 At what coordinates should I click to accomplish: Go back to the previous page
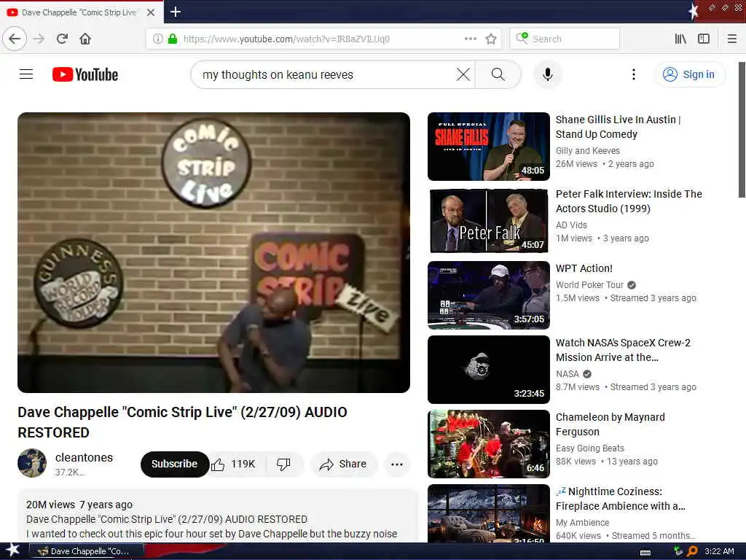click(x=15, y=39)
